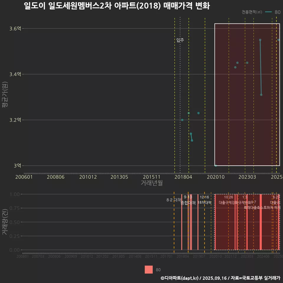This screenshot has height=283, width=283.
Task: Click '200703' on the volume chart x-axis
Action: coord(38,256)
